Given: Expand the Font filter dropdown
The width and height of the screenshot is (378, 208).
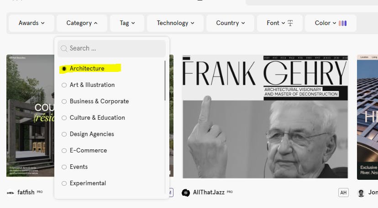Looking at the screenshot, I should pyautogui.click(x=280, y=23).
